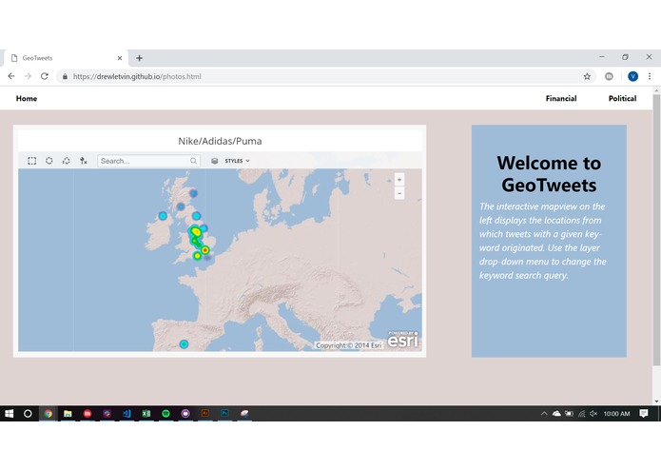Screen dimensions: 661x470
Task: Open a new browser tab
Action: 139,58
